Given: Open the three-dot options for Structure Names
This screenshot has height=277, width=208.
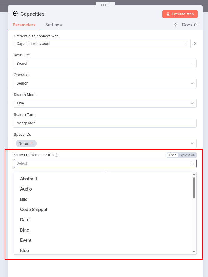Looking at the screenshot, I should [164, 155].
